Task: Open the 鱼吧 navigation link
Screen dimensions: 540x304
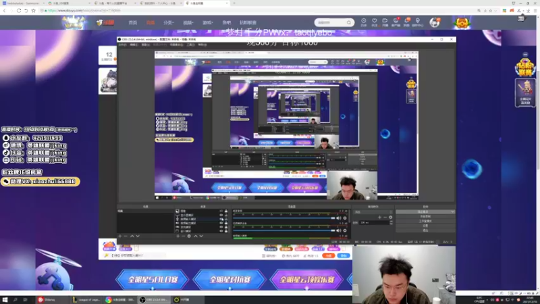Action: [x=227, y=22]
